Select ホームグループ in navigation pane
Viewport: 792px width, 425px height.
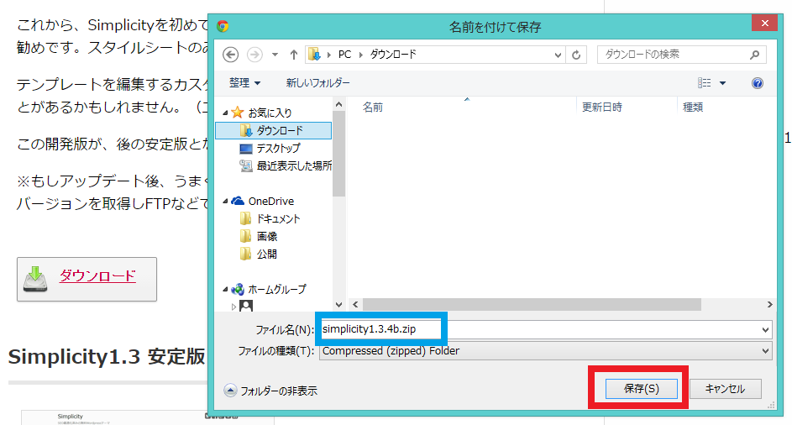277,290
